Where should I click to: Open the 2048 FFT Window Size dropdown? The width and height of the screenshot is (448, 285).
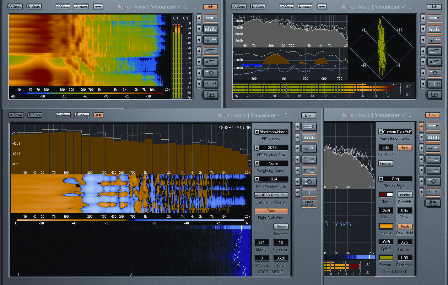[271, 147]
